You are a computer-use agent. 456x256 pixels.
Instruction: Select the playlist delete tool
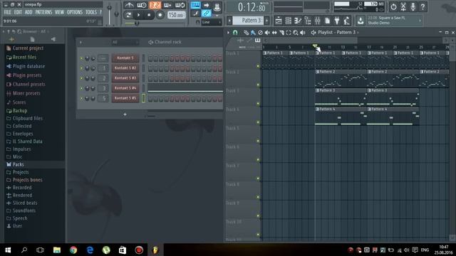click(260, 33)
